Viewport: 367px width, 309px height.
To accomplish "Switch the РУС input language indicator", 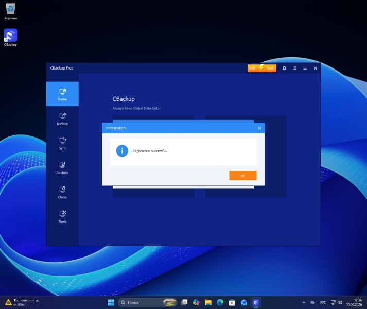I will [x=323, y=302].
